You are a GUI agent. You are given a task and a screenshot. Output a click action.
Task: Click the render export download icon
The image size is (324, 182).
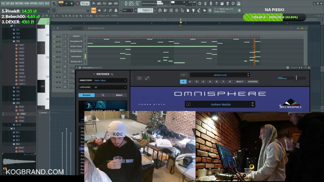[x=239, y=4]
